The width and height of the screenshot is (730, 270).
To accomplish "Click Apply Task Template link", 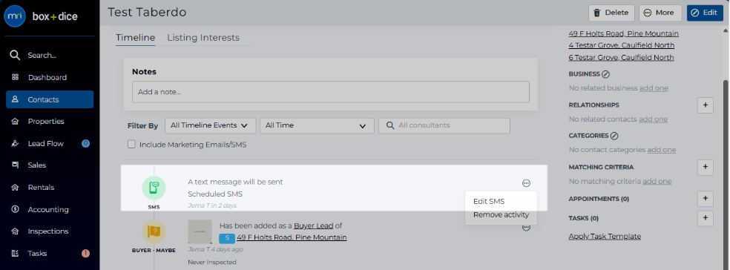I will pos(605,237).
